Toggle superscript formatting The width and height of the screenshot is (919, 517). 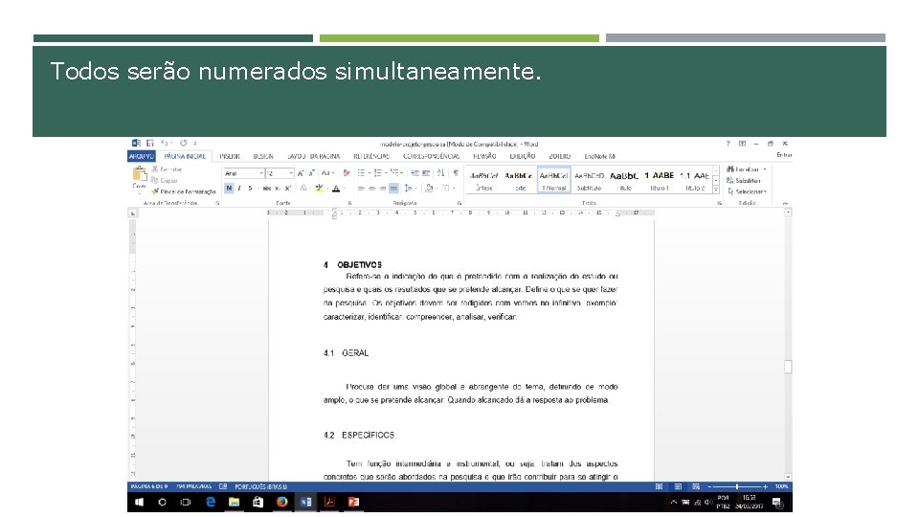pos(288,189)
